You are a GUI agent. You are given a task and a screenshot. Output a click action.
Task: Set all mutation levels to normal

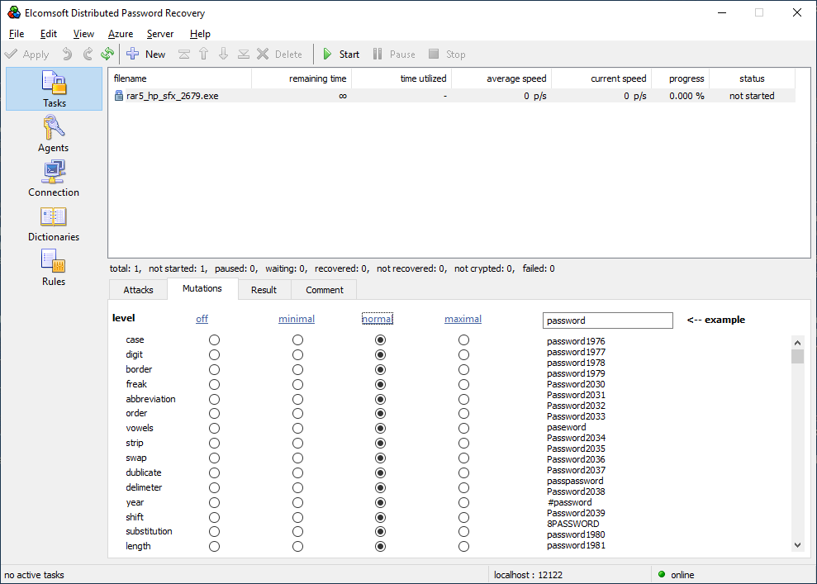coord(378,319)
